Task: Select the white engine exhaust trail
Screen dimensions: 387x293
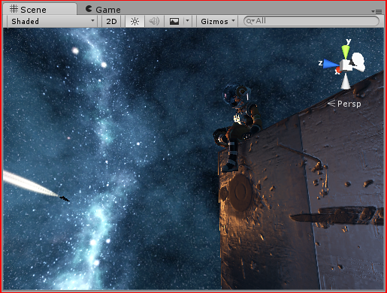Action: (x=29, y=184)
